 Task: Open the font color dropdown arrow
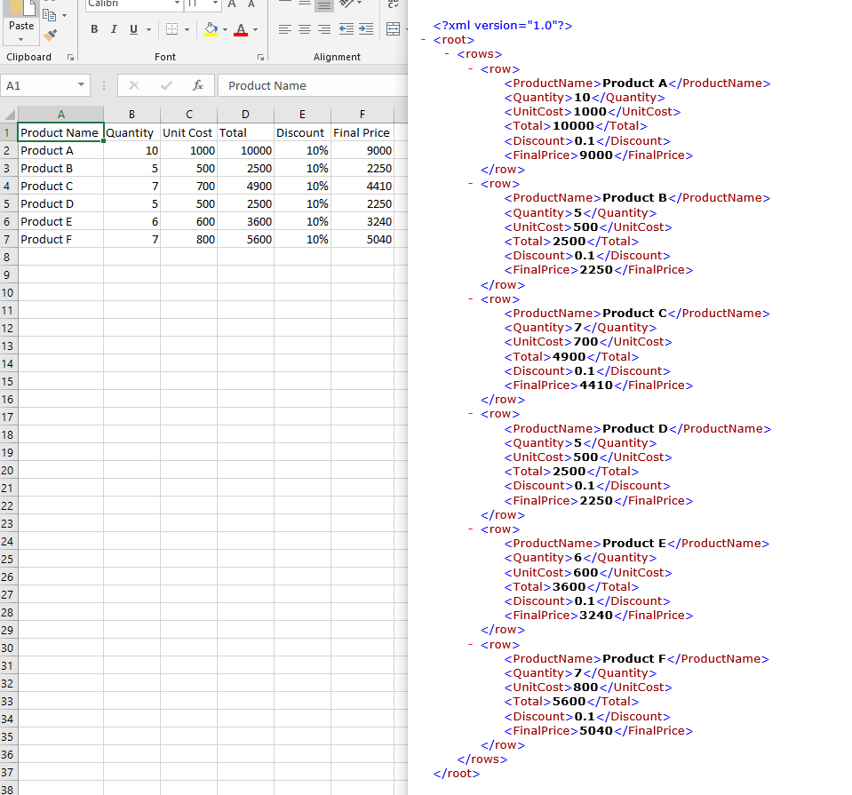pyautogui.click(x=256, y=29)
